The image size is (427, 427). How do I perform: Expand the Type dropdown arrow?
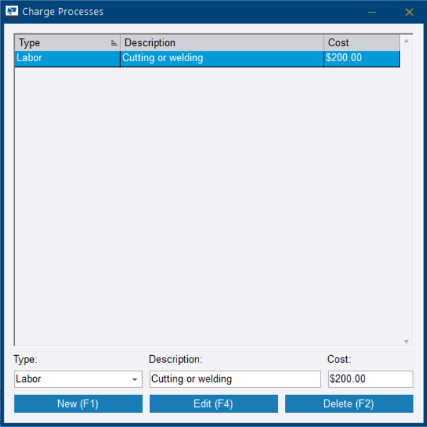click(135, 379)
